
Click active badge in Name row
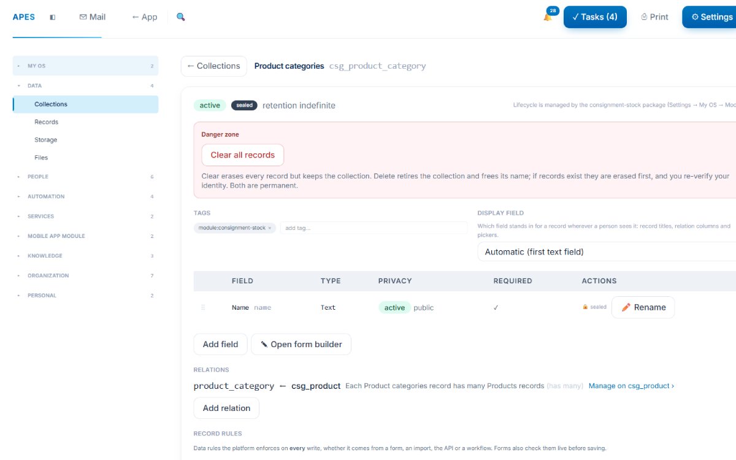pos(394,307)
